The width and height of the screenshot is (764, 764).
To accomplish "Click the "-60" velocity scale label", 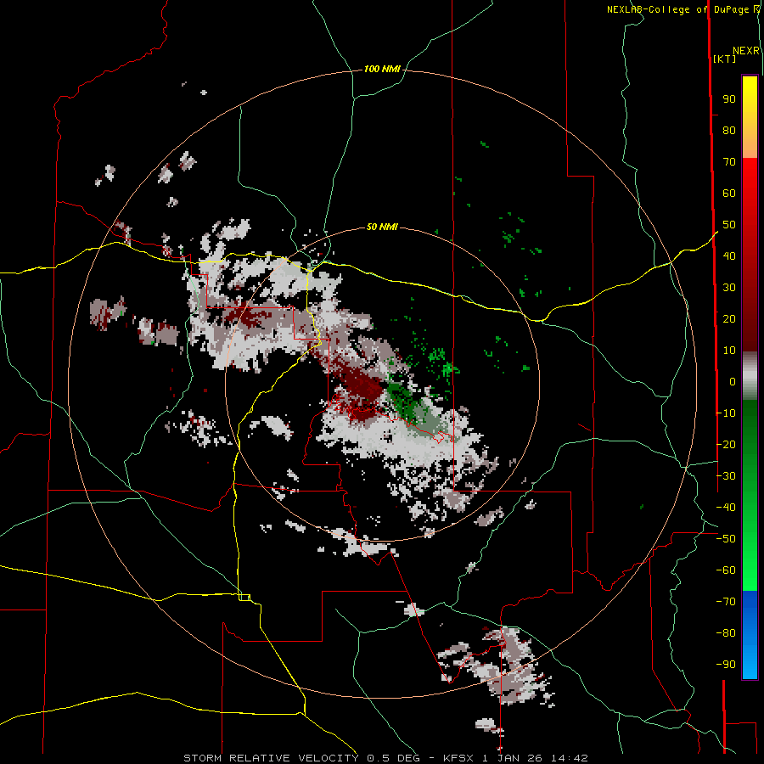I will coord(726,570).
